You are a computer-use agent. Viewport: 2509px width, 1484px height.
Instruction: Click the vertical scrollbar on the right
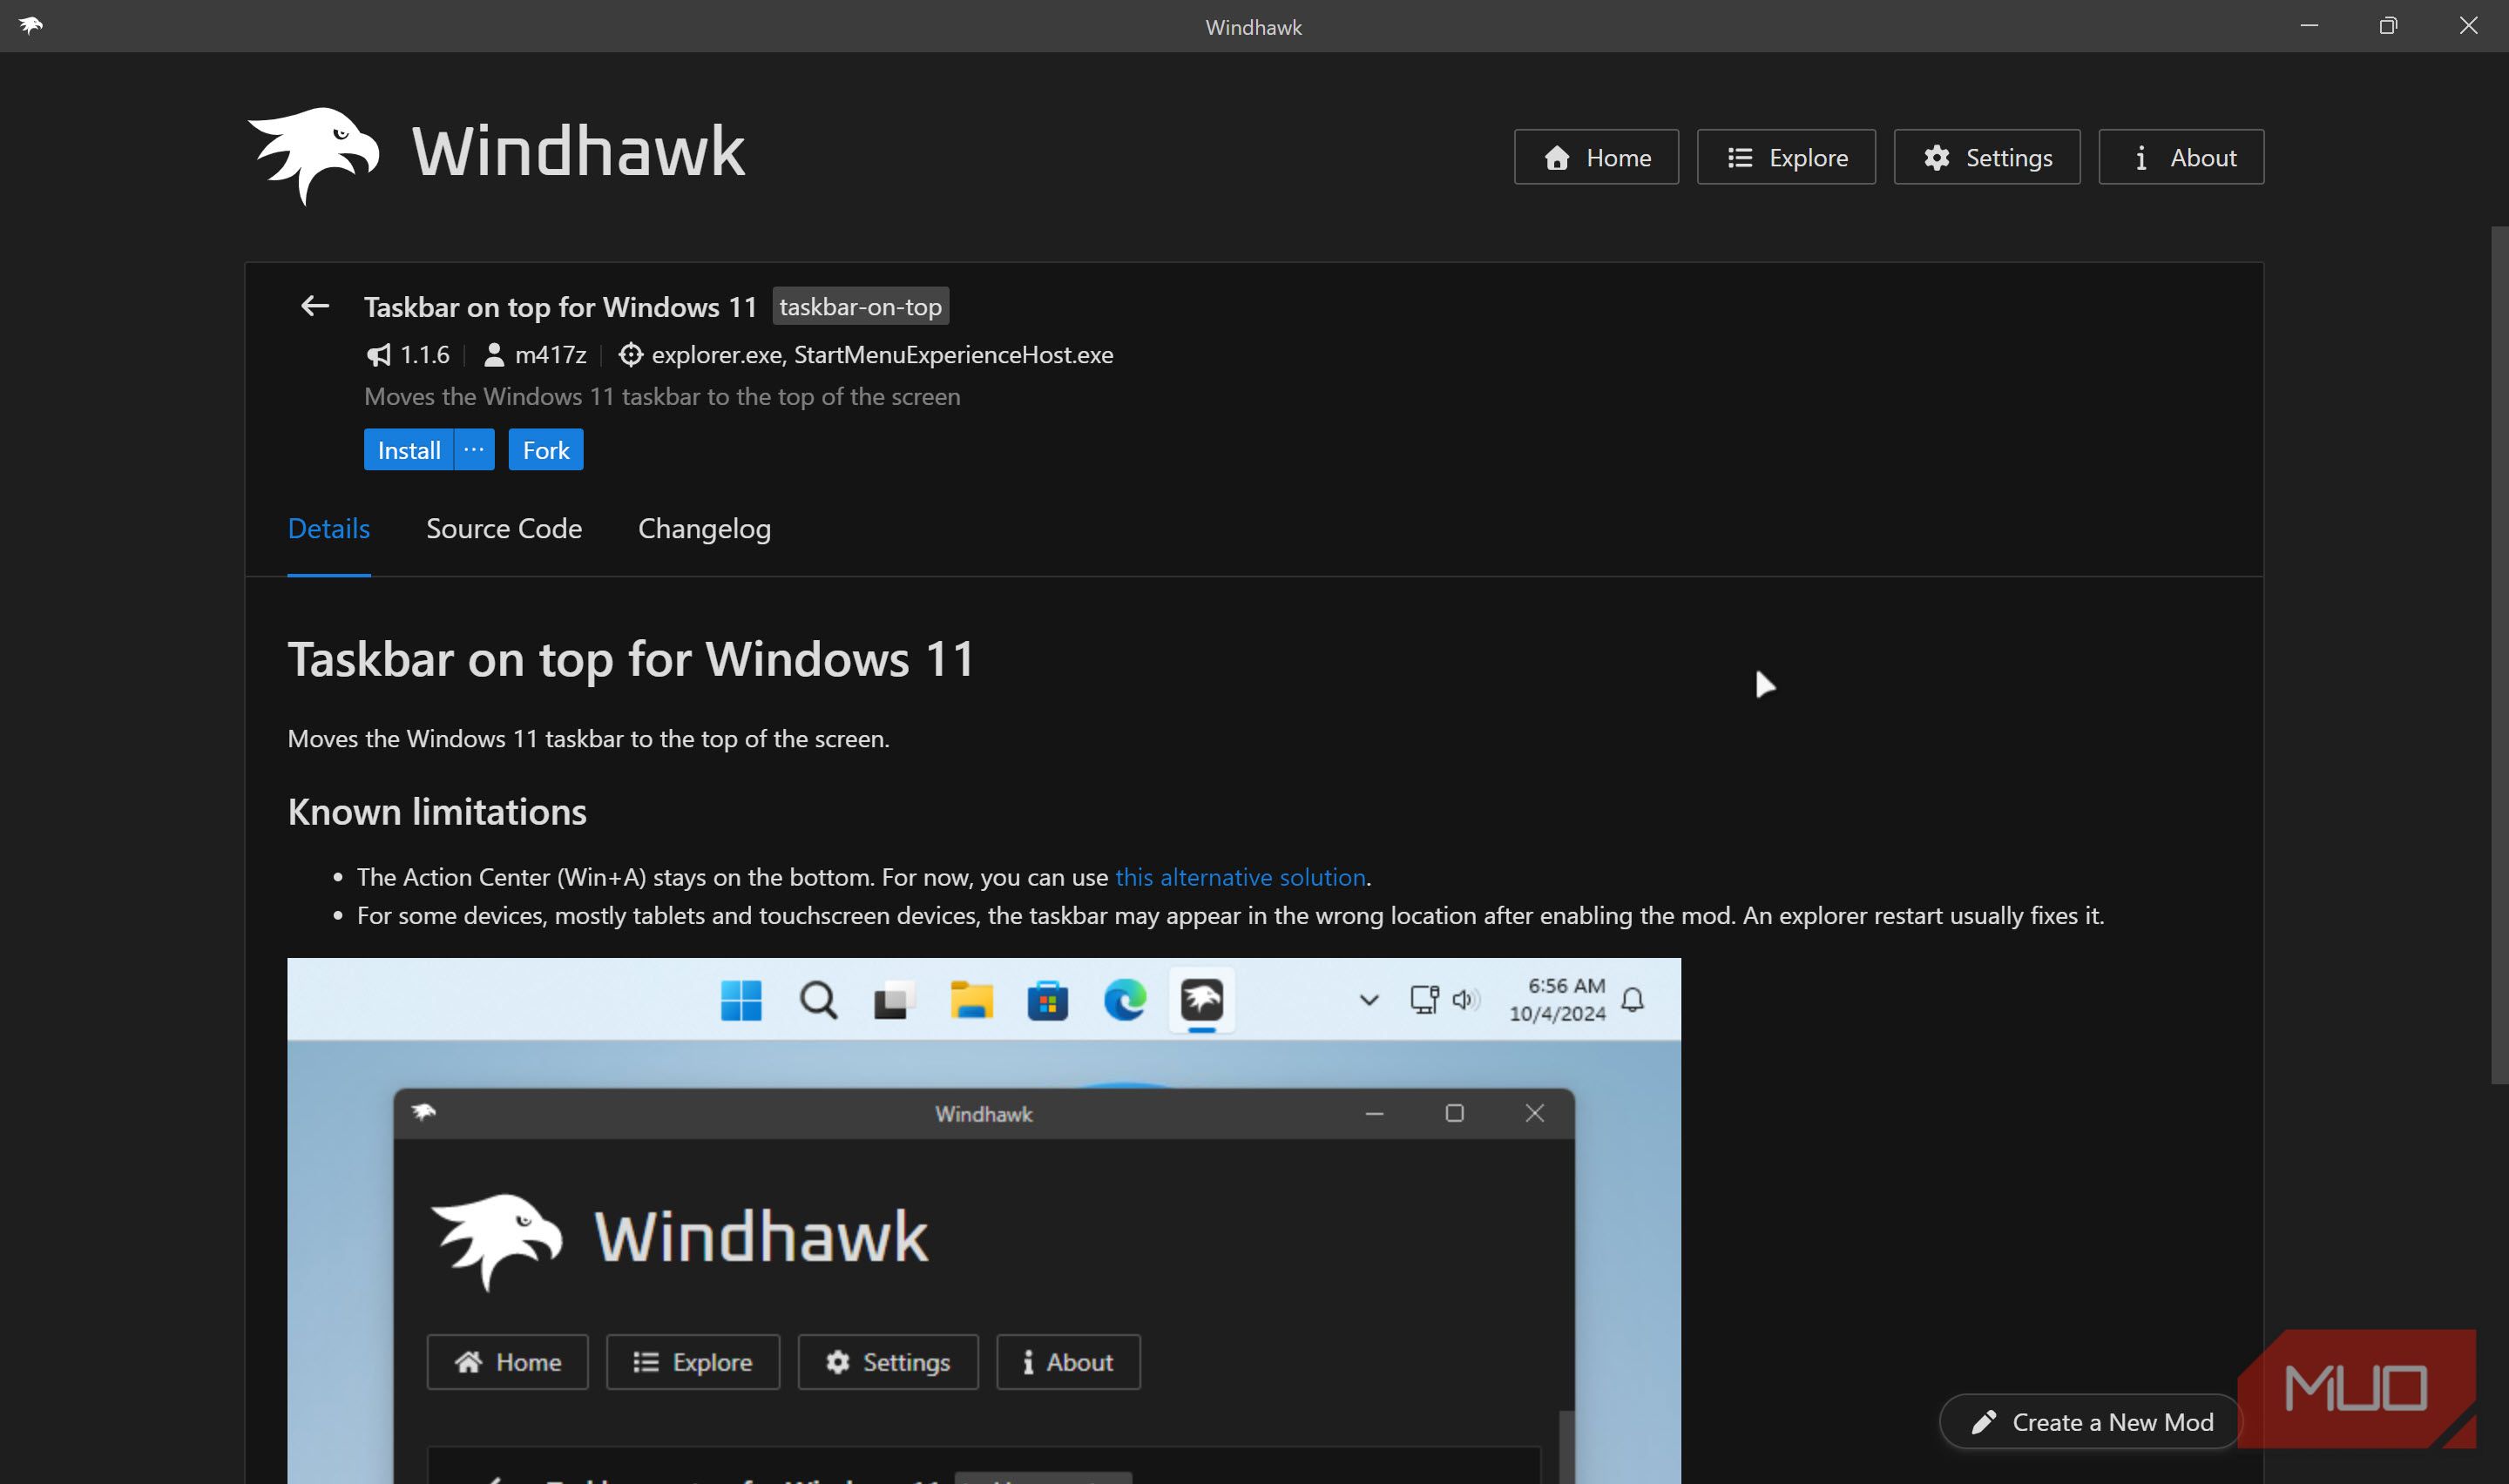tap(2499, 655)
